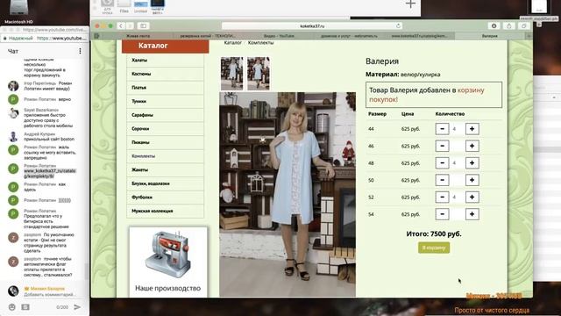Decrease quantity for size 52
The width and height of the screenshot is (561, 316).
(442, 197)
